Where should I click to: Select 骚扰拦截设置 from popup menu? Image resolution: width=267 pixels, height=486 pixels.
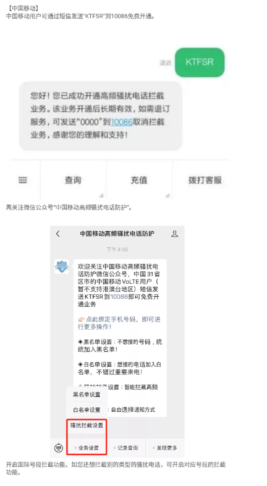87,425
